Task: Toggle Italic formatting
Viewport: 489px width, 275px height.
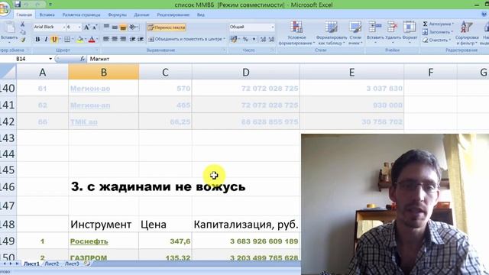Action: [46, 39]
